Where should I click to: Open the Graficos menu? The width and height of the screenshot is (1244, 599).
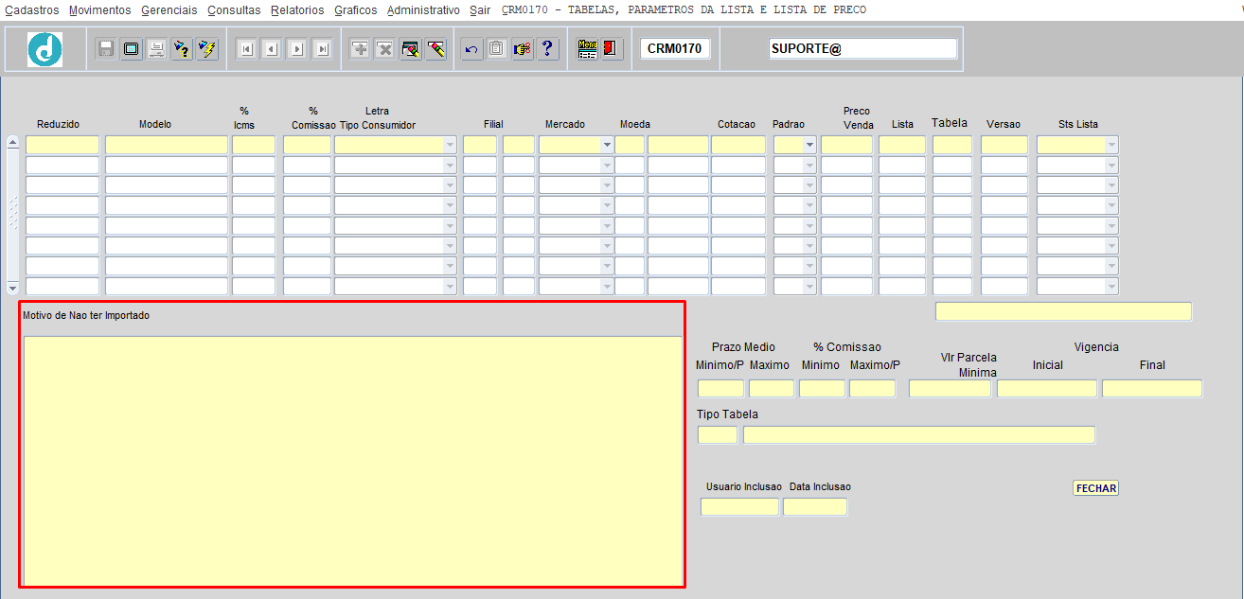click(356, 10)
